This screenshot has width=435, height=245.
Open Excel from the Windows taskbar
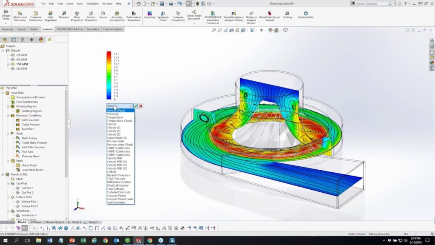coord(83,240)
